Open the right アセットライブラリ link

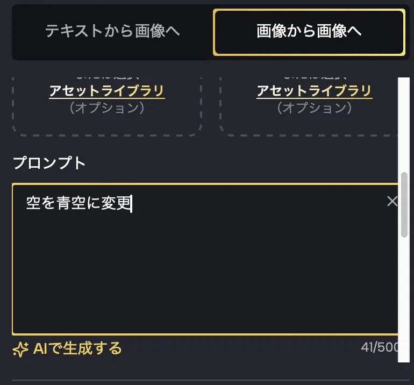click(x=314, y=91)
